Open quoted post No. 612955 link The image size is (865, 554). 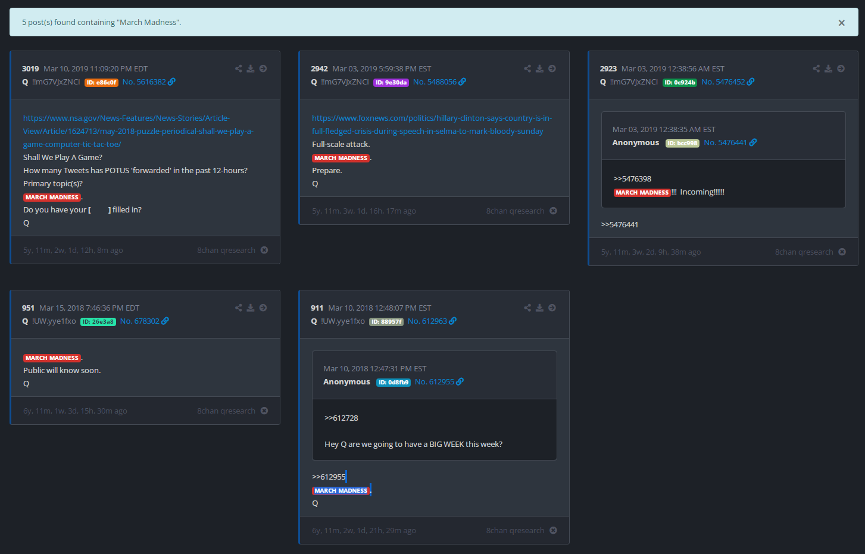pos(435,382)
